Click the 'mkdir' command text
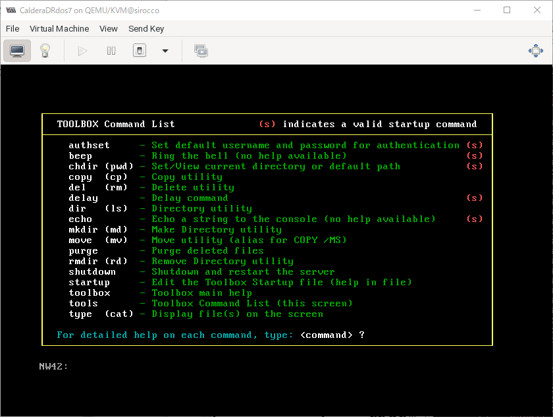 [83, 230]
